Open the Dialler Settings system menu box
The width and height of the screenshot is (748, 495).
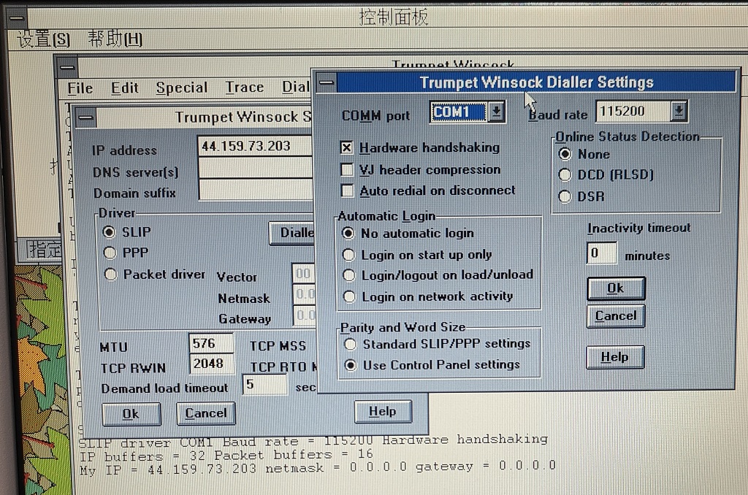[327, 82]
